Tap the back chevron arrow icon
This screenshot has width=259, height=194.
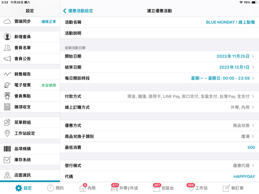pos(65,11)
